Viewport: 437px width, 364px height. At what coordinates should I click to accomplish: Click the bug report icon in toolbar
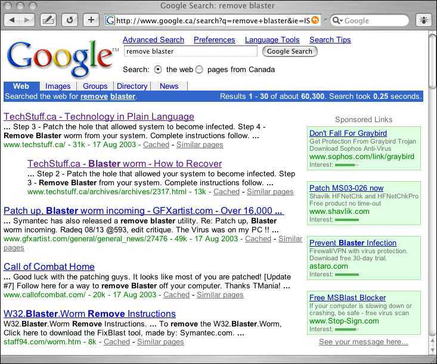click(423, 20)
